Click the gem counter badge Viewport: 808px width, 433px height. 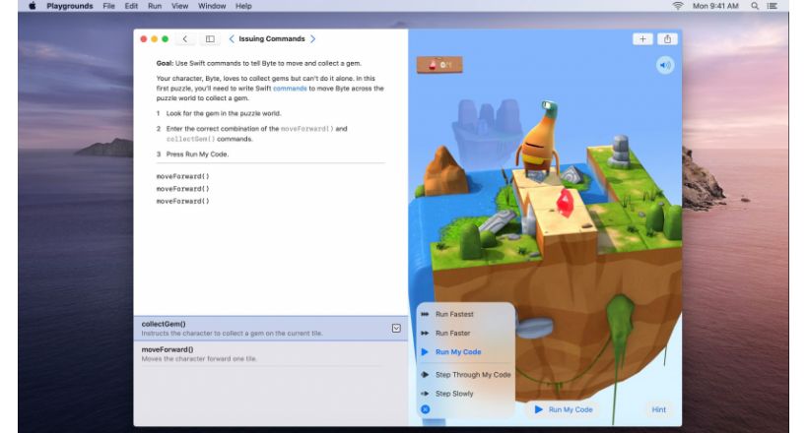click(439, 65)
